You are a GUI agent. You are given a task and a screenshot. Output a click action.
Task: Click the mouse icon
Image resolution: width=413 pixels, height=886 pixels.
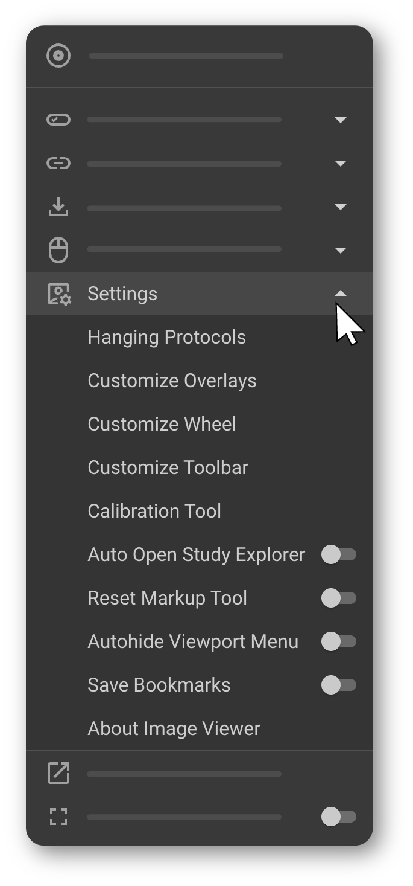click(x=58, y=250)
